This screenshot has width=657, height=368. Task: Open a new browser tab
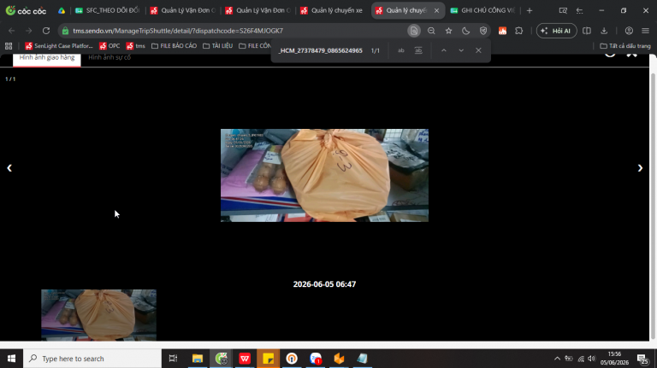(530, 10)
